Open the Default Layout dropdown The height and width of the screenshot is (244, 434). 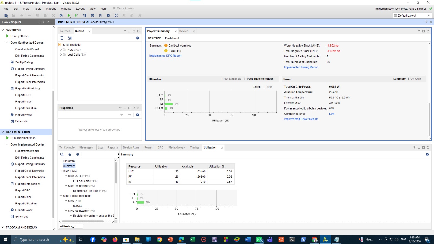coord(412,15)
